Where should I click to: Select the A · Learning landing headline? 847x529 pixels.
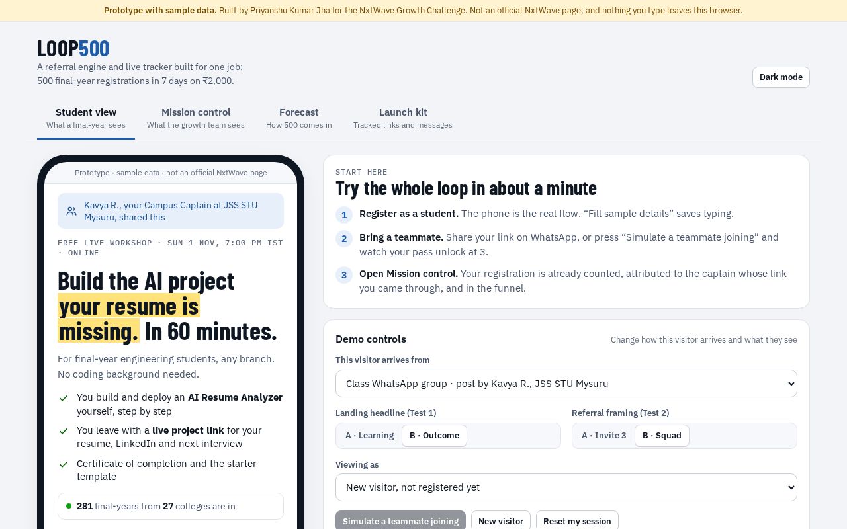(369, 436)
